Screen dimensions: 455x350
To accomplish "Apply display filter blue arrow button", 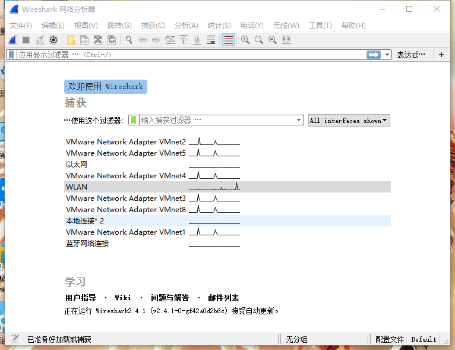I will coord(374,55).
